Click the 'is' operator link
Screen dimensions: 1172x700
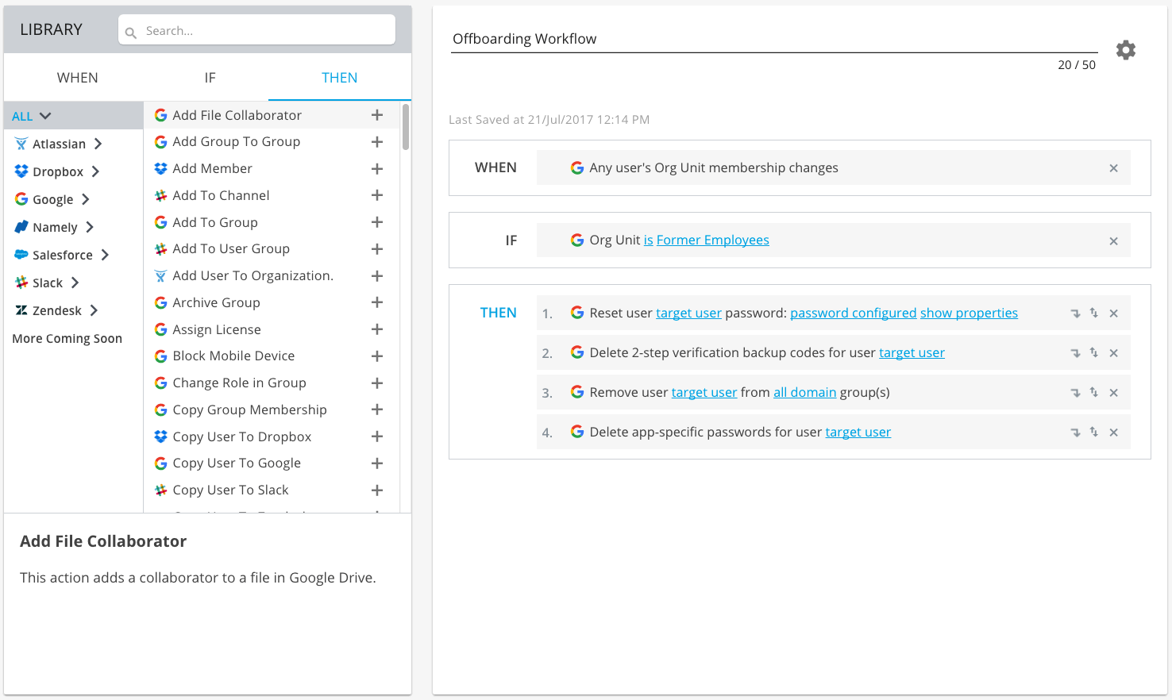648,240
